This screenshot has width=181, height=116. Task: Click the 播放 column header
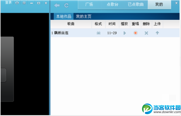pos(124,24)
